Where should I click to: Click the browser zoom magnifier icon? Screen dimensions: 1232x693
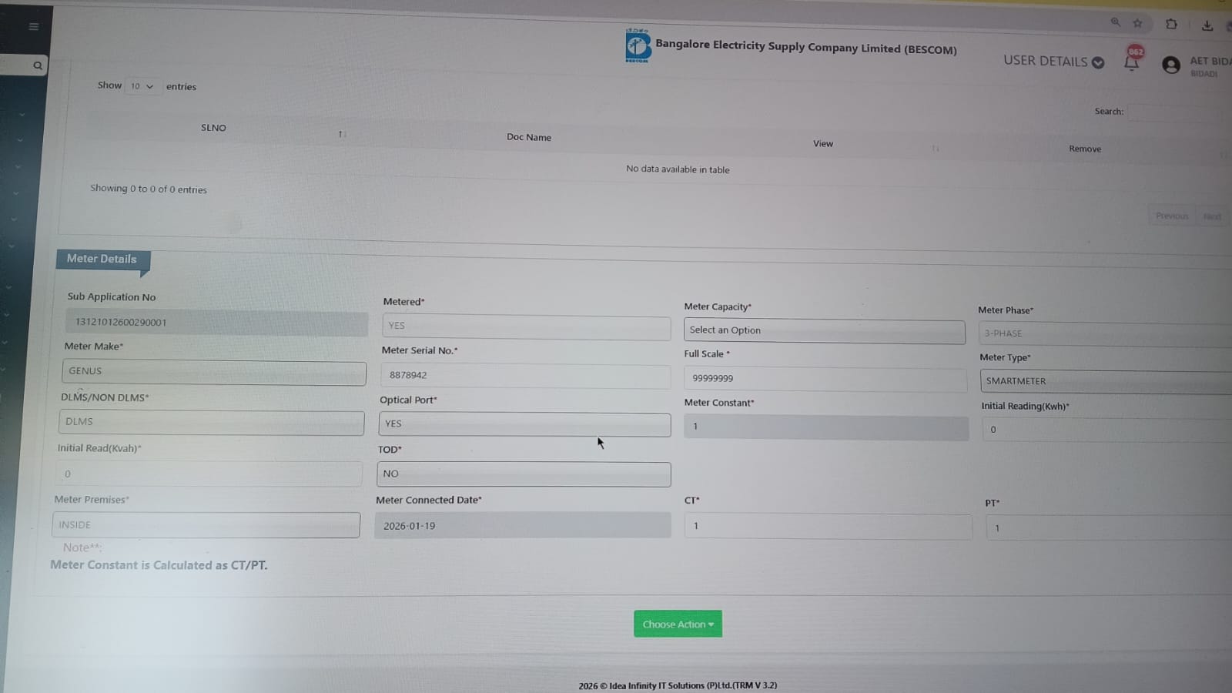click(1115, 22)
